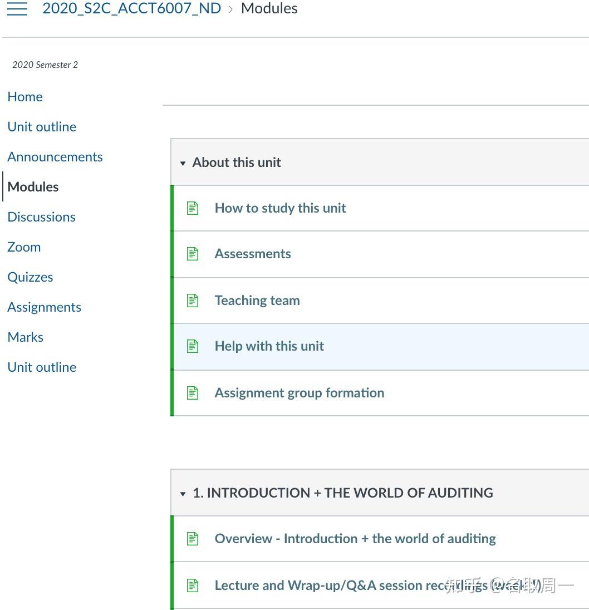Click page icon beside Lecture and Wrap-up recordings
The width and height of the screenshot is (589, 610).
(193, 586)
